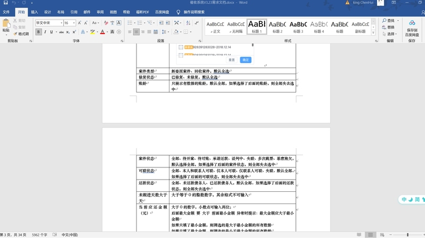Viewport: 425px width, 238px height.
Task: Switch to Print Layout view in the status bar
Action: (x=370, y=235)
